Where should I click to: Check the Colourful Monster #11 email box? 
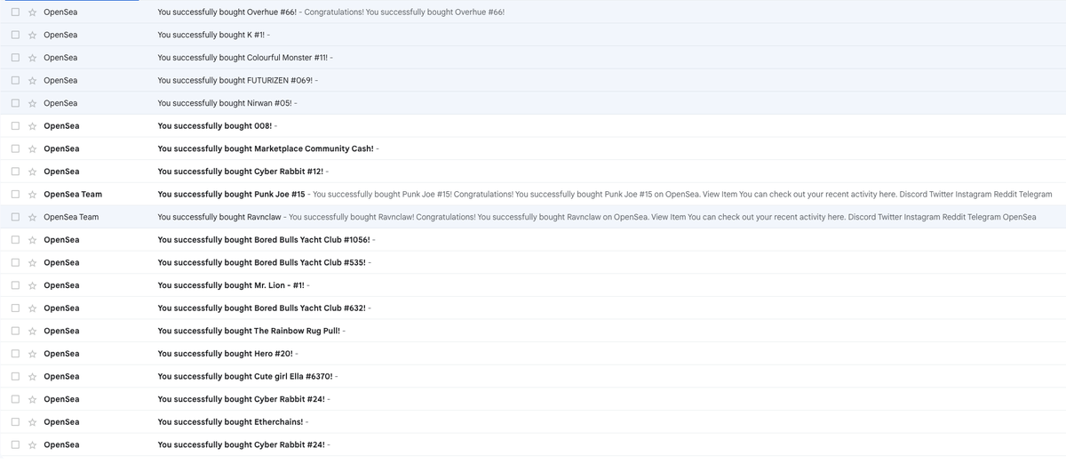coord(15,58)
